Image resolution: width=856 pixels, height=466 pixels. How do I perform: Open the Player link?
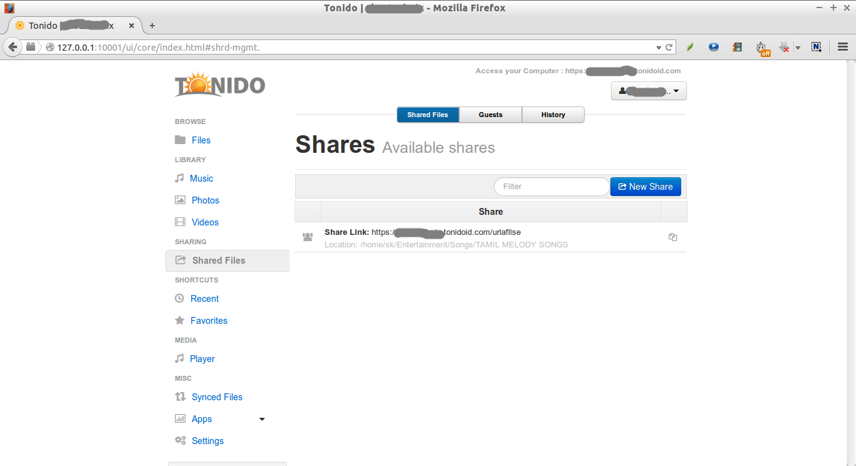[x=202, y=359]
